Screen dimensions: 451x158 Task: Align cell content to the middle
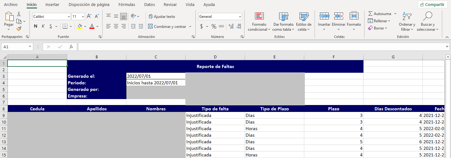tap(116, 16)
